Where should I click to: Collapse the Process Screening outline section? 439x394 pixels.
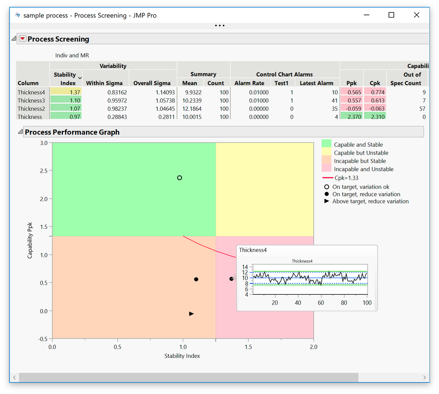(14, 38)
